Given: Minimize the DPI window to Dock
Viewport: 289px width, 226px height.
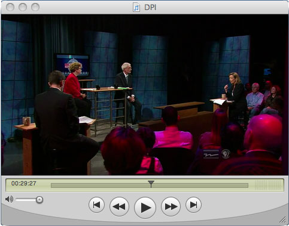Looking at the screenshot, I should pyautogui.click(x=23, y=7).
